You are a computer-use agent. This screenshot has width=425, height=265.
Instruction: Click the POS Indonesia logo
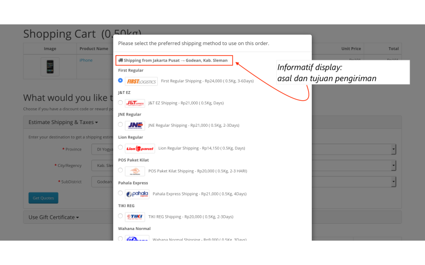[x=135, y=171]
